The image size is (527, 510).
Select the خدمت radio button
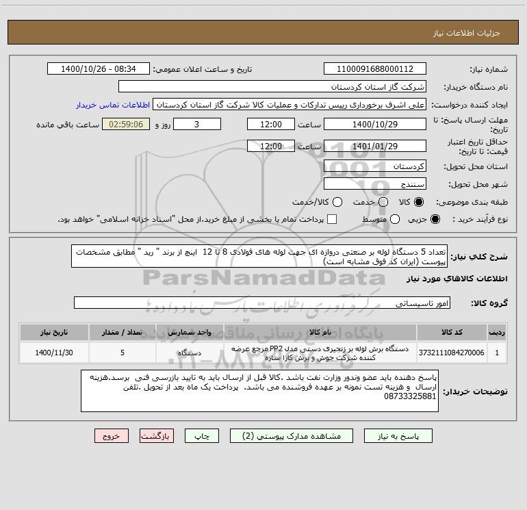[x=383, y=202]
